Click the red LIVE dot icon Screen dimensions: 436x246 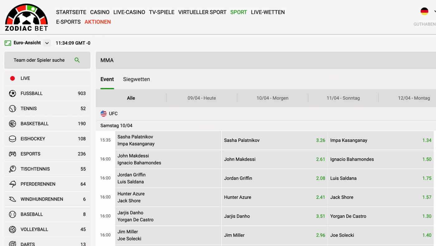(x=12, y=78)
